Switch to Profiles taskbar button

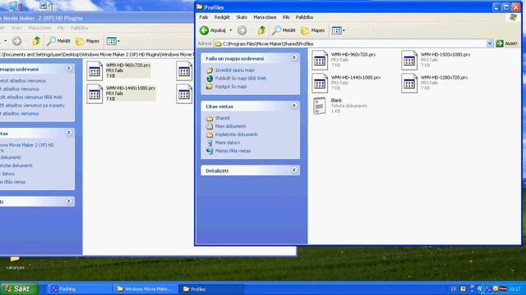point(211,289)
